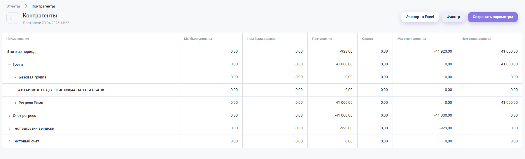Expand the Тестовый счет group
The width and height of the screenshot is (525, 159).
pyautogui.click(x=10, y=141)
